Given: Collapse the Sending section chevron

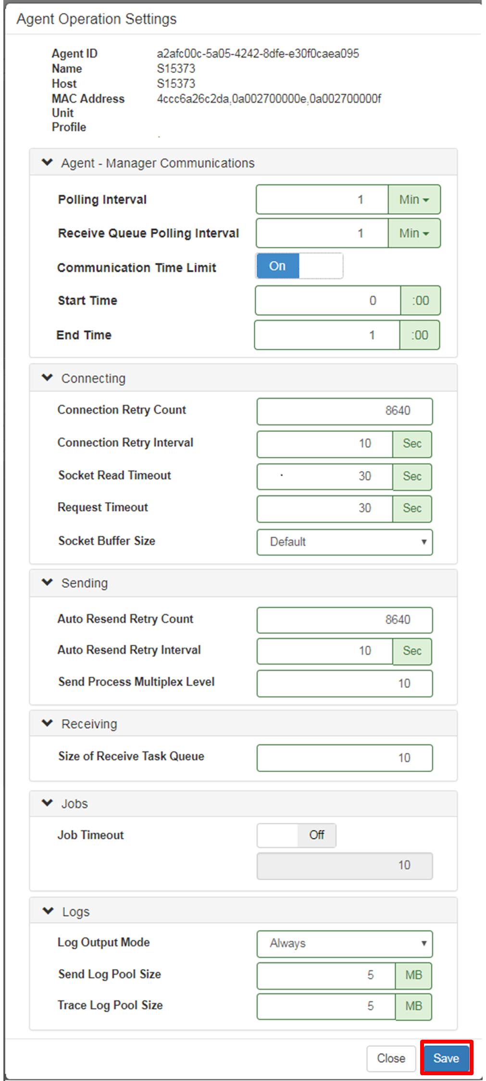Looking at the screenshot, I should (x=47, y=582).
